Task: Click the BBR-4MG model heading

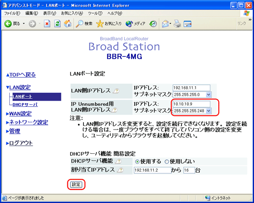Action: (124, 56)
